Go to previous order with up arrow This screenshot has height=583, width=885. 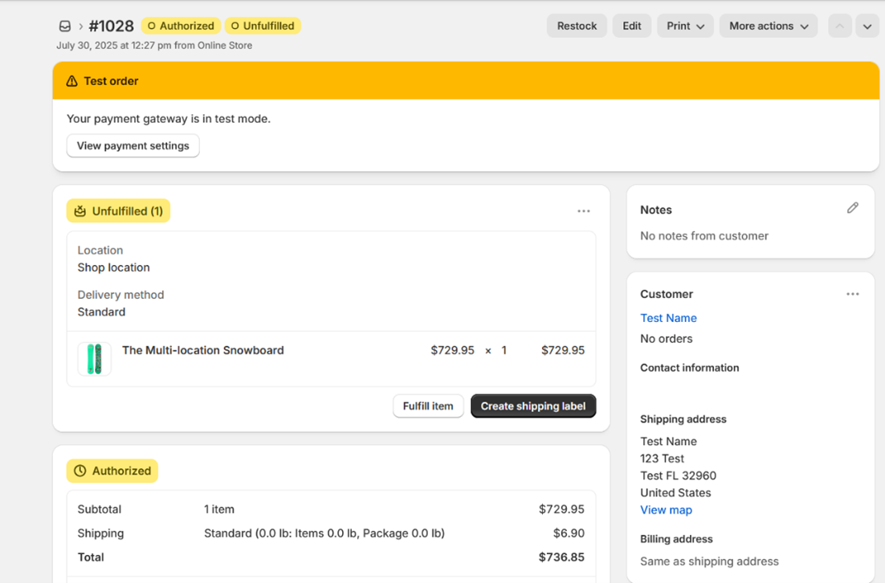(839, 26)
